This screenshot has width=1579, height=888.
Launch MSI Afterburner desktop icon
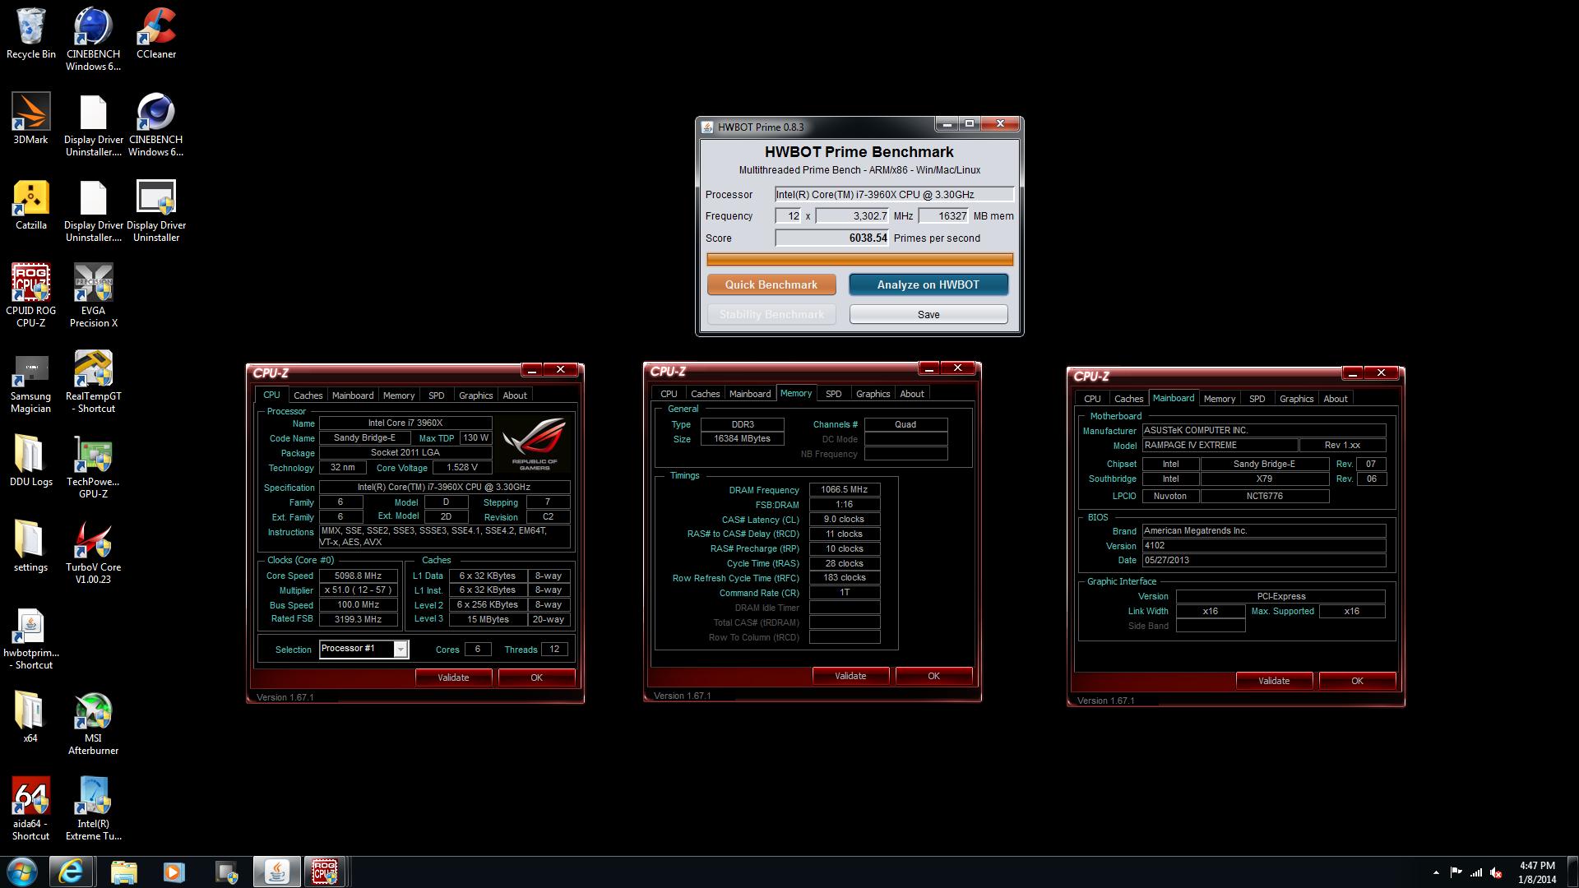click(93, 723)
